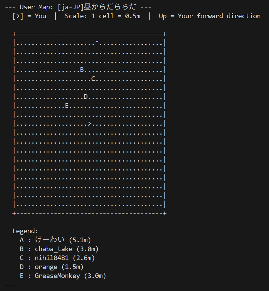Click marker E on the map grid

click(67, 105)
